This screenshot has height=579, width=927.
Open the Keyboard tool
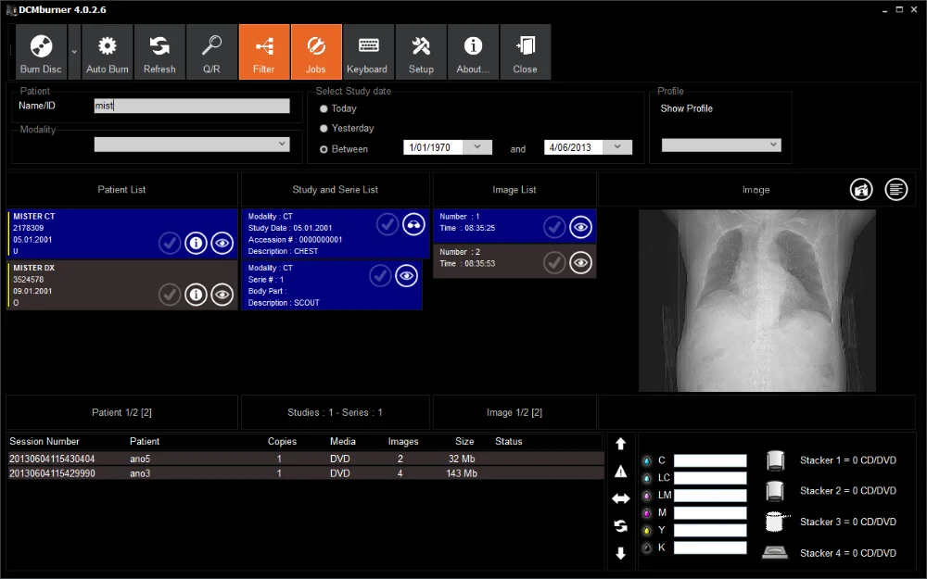(367, 52)
